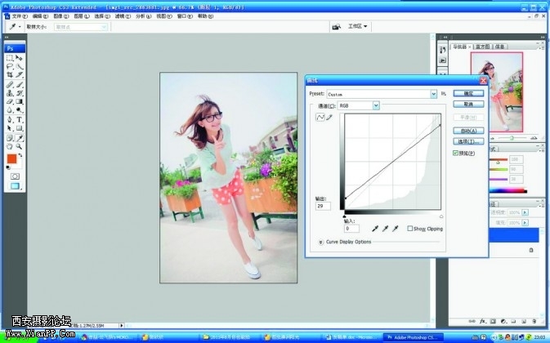Viewport: 550px width, 343px height.
Task: Click the navigator zoom slider
Action: (x=512, y=138)
